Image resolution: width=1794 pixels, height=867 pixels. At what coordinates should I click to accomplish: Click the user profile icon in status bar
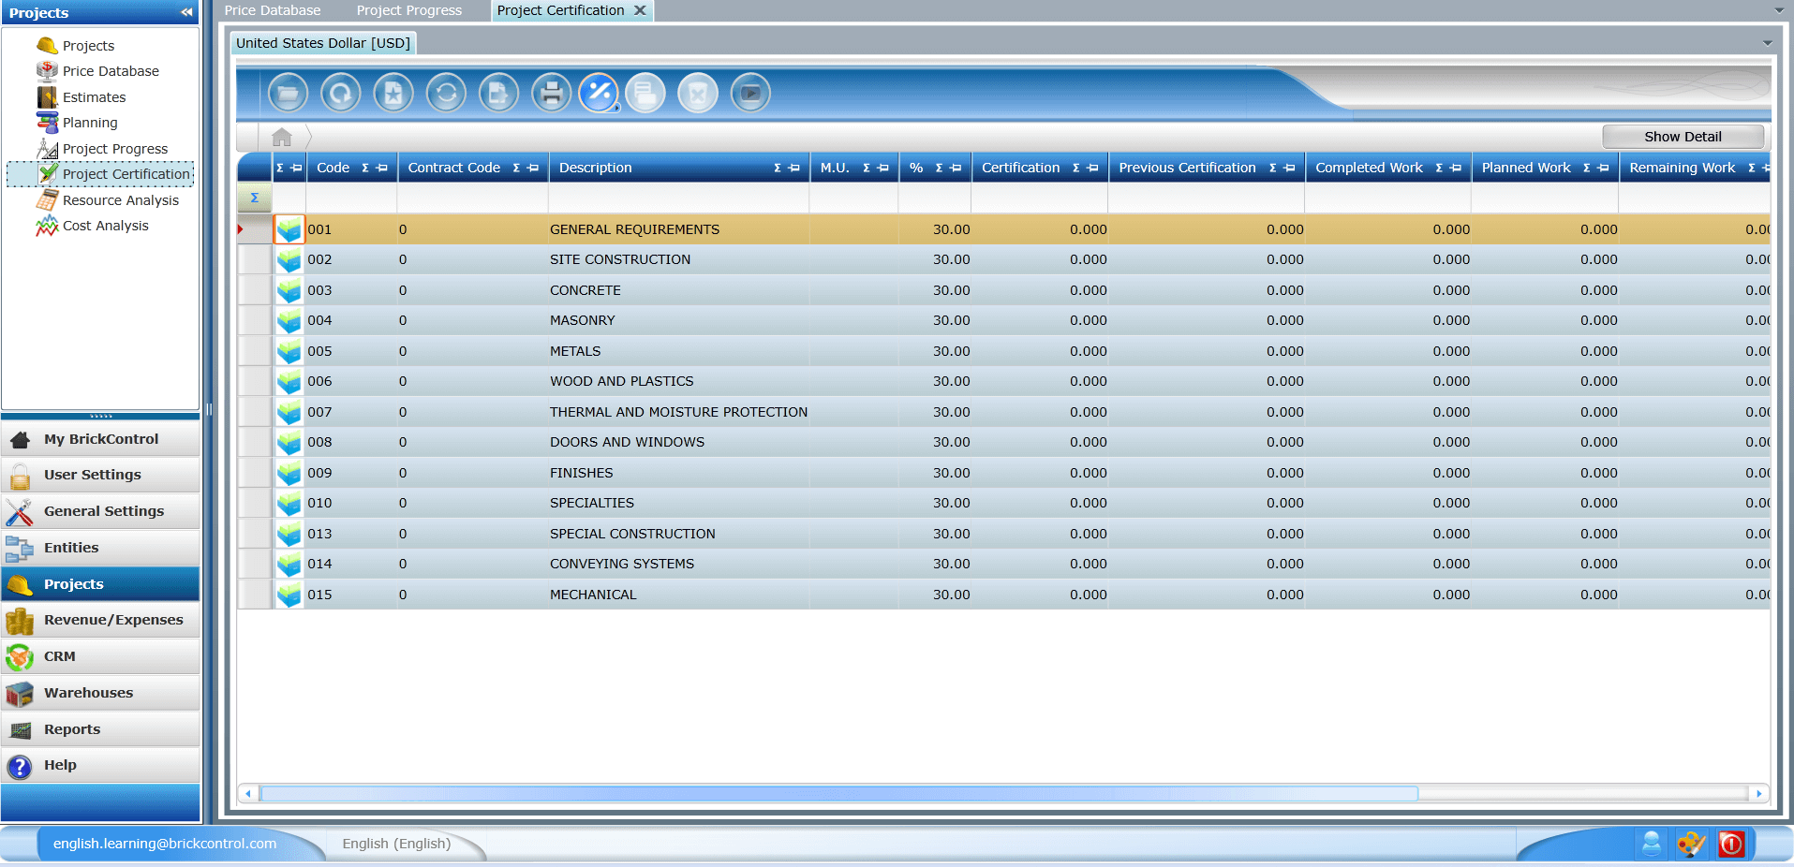point(1652,844)
